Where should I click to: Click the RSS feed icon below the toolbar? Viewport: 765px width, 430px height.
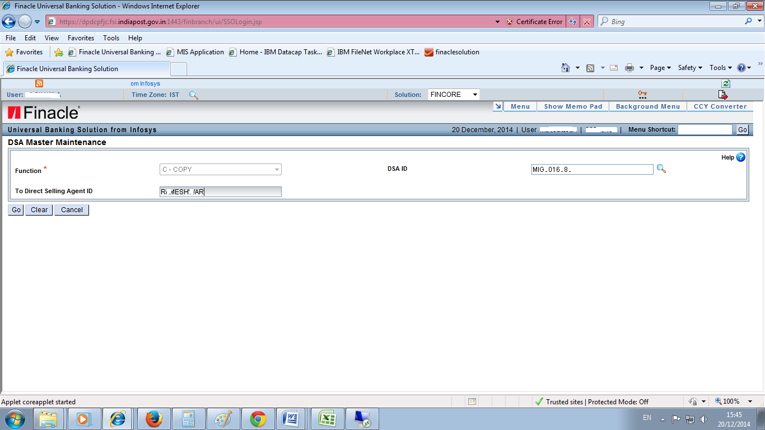click(x=39, y=82)
